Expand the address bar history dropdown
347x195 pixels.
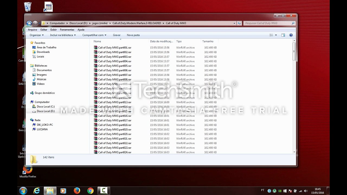(x=234, y=23)
